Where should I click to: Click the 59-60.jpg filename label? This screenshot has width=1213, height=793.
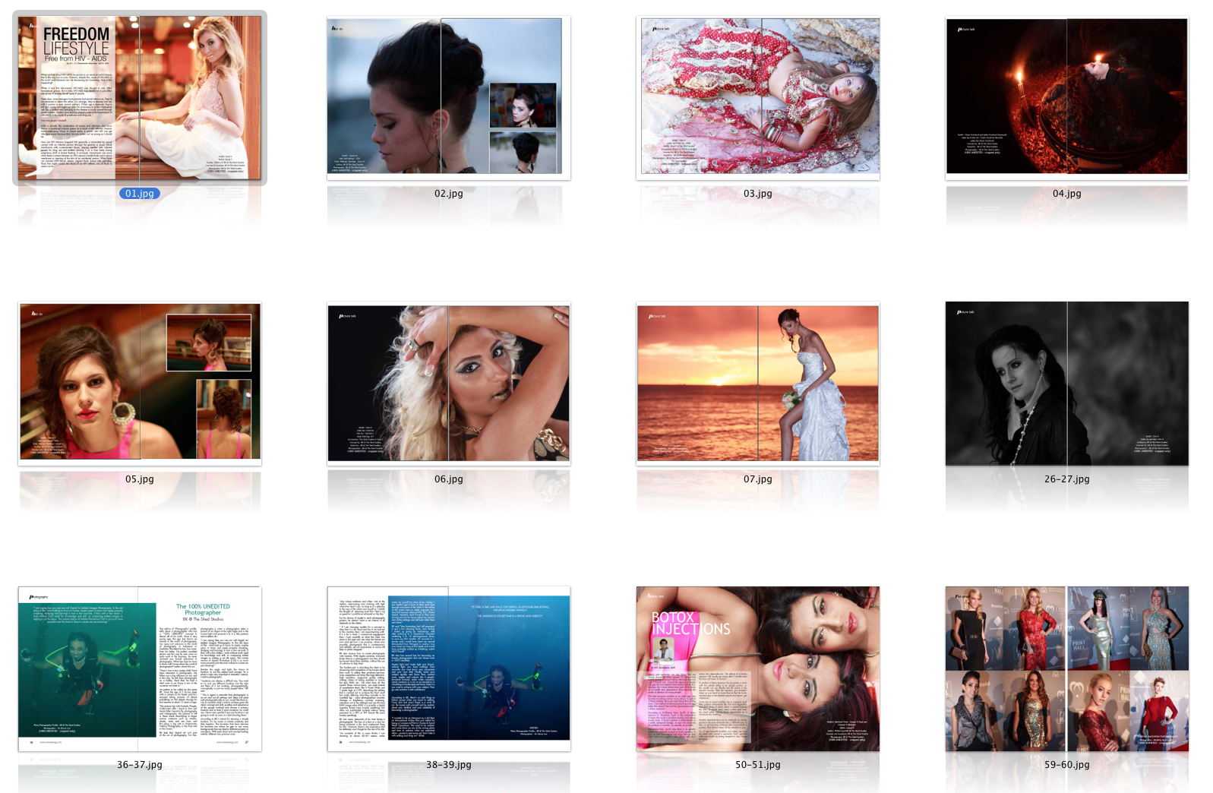pos(1066,765)
